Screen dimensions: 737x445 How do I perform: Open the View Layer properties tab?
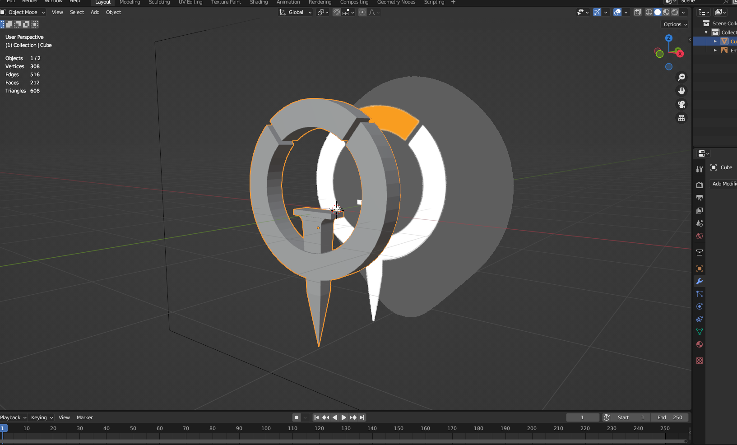[x=700, y=211]
